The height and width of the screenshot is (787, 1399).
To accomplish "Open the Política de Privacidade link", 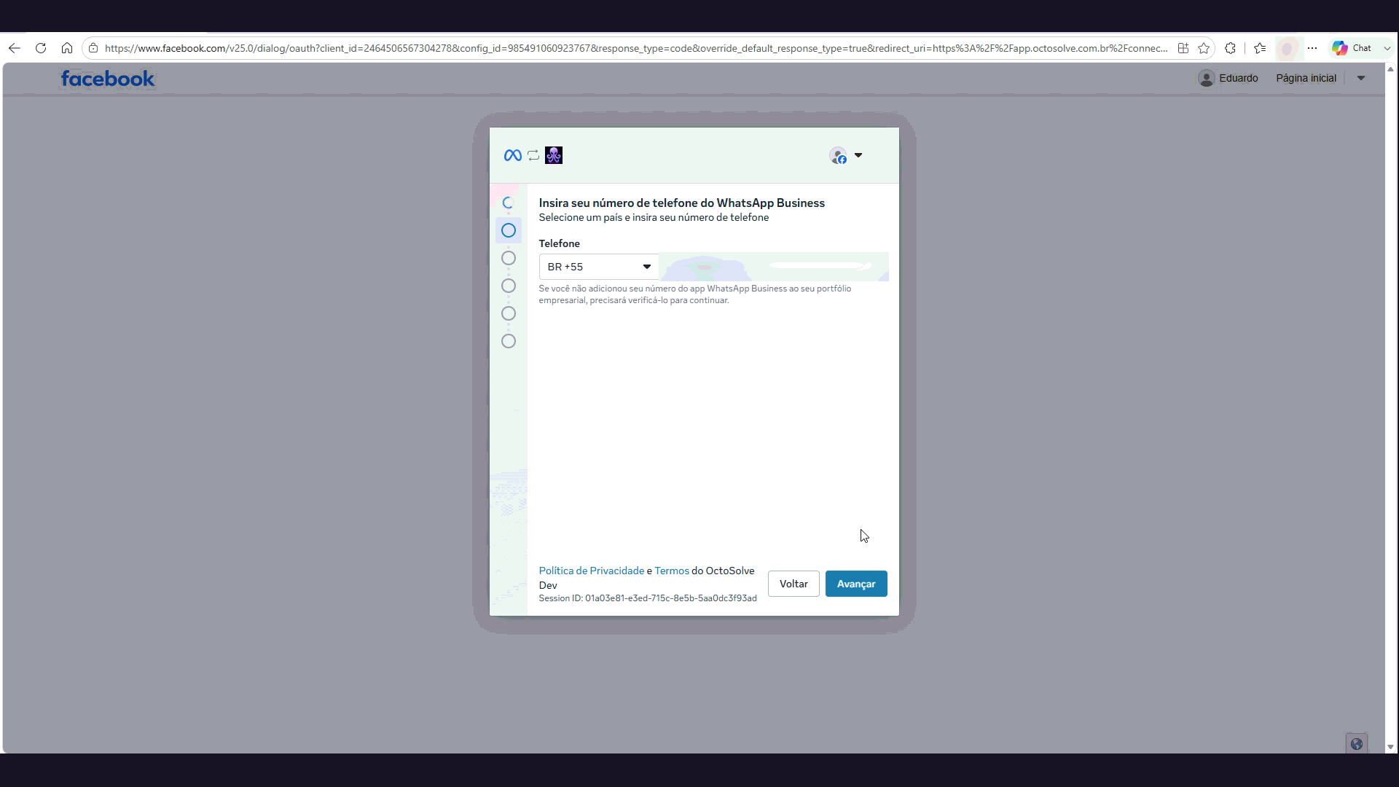I will pyautogui.click(x=591, y=571).
